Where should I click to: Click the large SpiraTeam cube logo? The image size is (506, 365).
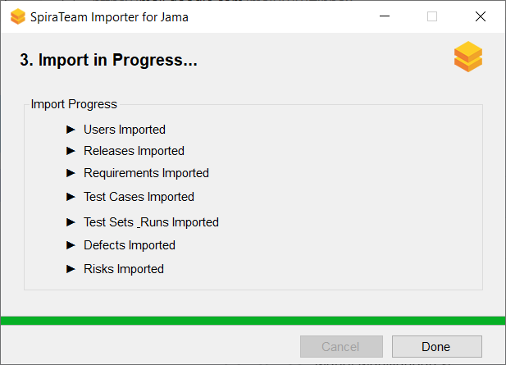point(468,57)
